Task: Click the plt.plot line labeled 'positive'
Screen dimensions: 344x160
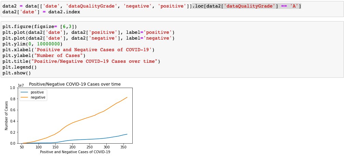Action: (x=89, y=32)
